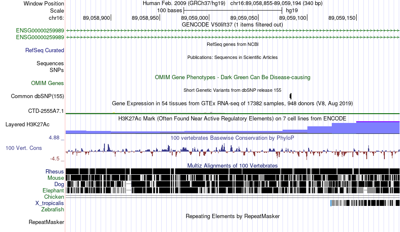Click the Rhesus alignment row label
Image resolution: width=400 pixels, height=232 pixels.
pyautogui.click(x=55, y=171)
